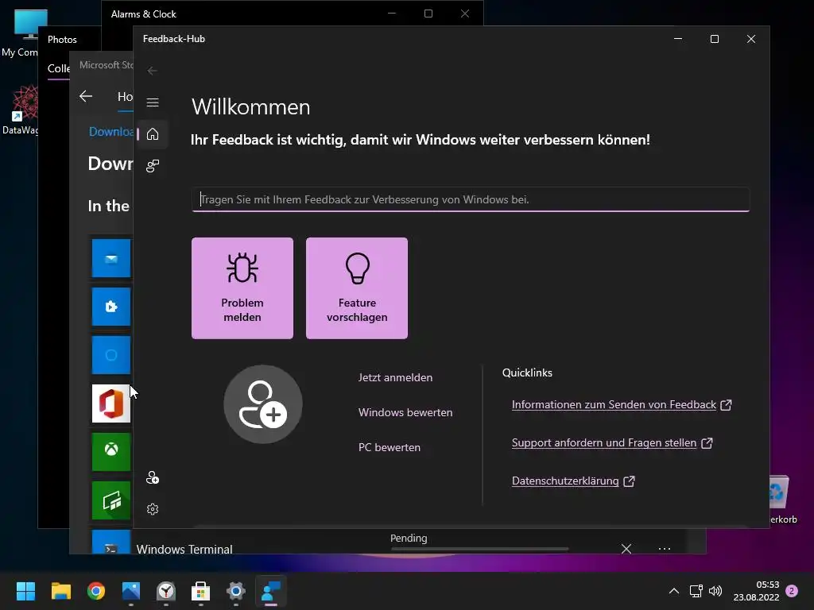This screenshot has width=814, height=610.
Task: Click the Mail app tile in Microsoft Store
Action: (111, 258)
